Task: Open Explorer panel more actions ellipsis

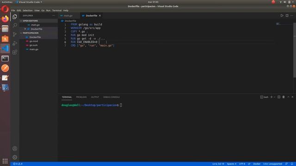Action: point(54,16)
